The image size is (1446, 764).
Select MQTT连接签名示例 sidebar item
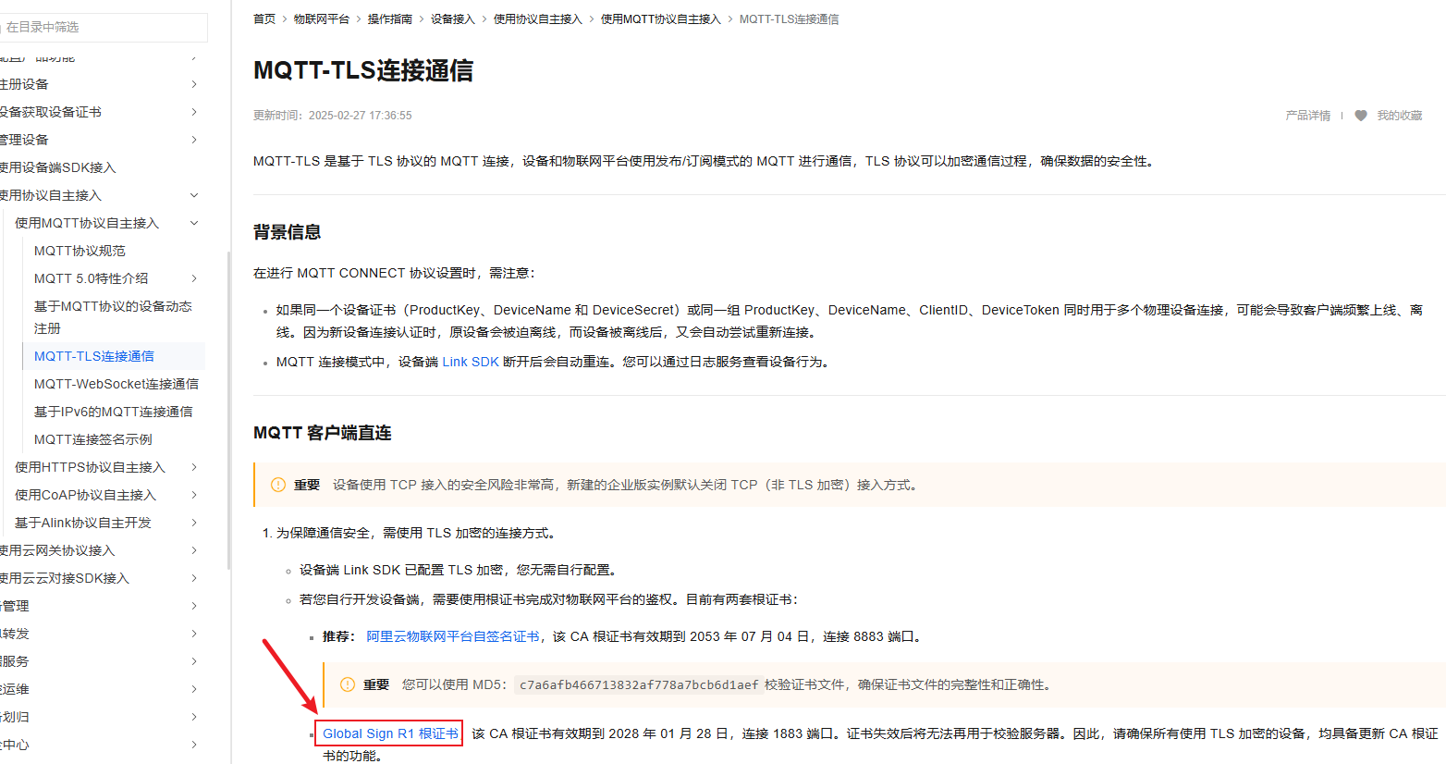92,439
